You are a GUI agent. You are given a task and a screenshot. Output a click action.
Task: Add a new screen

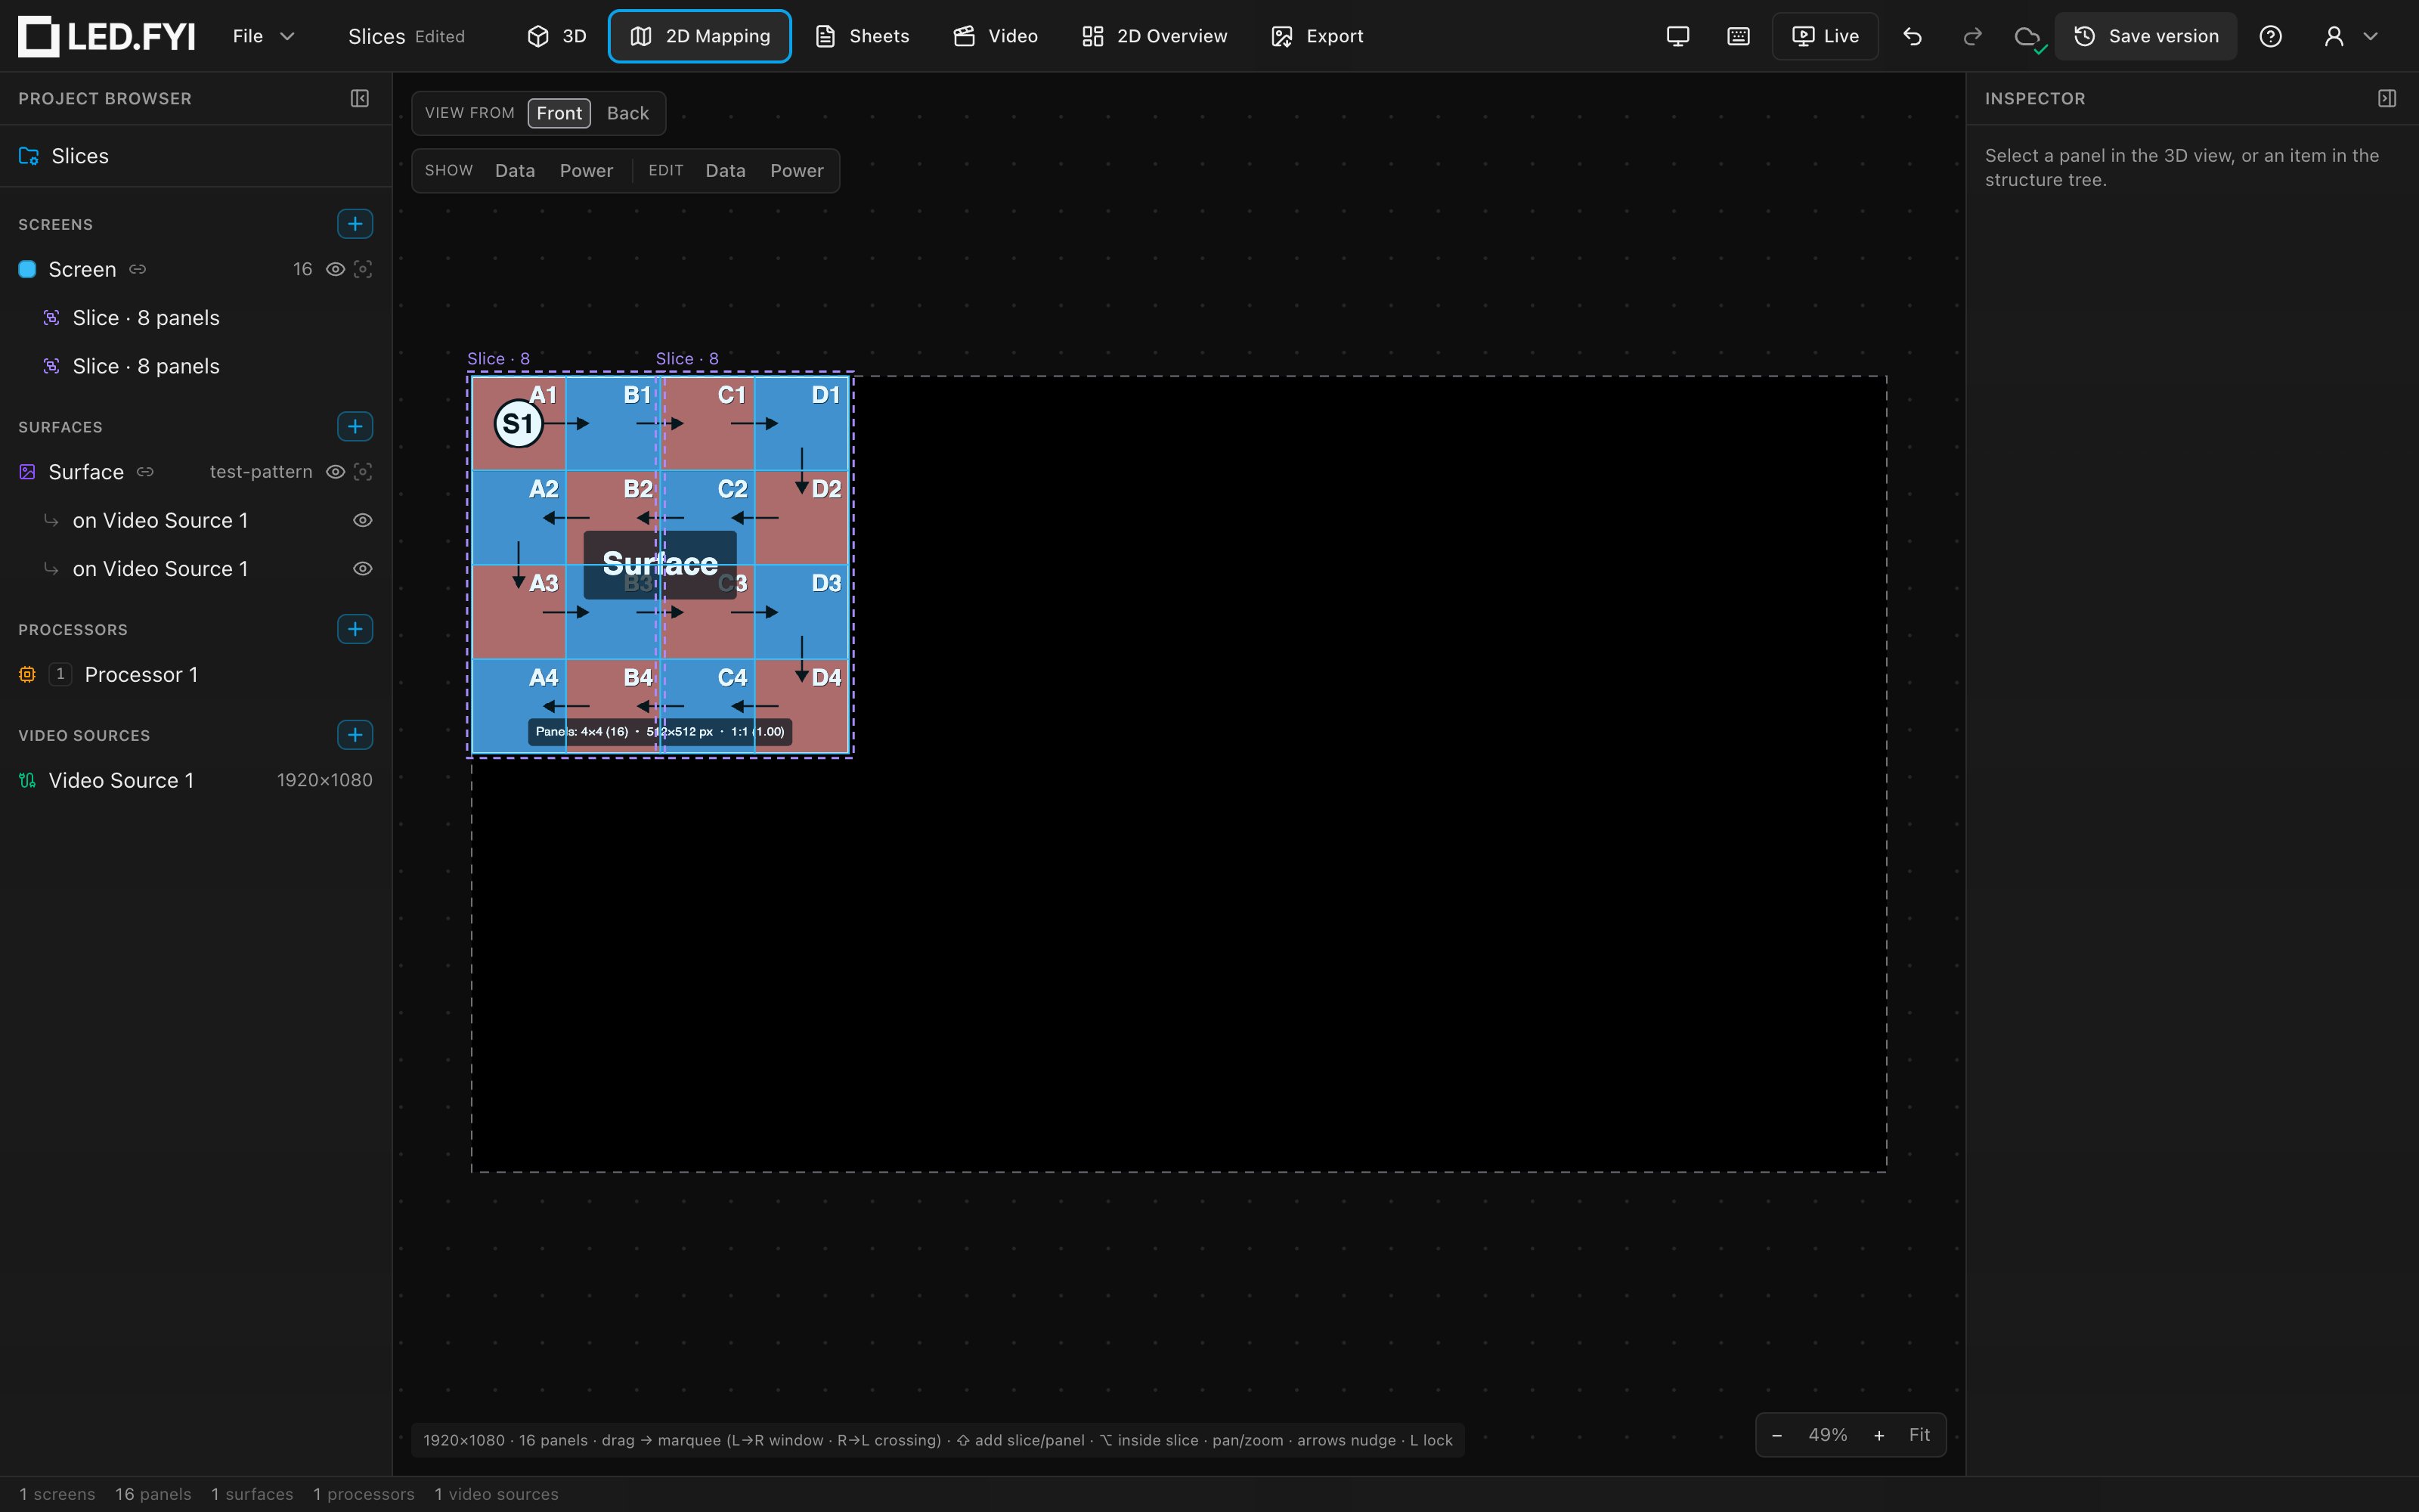pos(355,224)
